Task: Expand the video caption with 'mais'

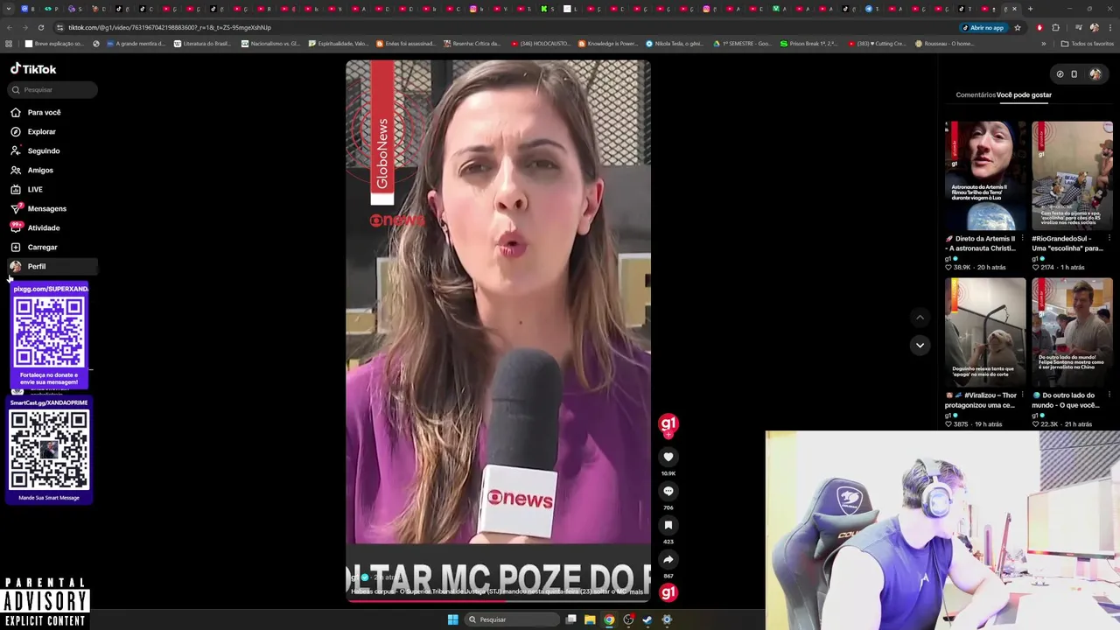Action: click(636, 591)
